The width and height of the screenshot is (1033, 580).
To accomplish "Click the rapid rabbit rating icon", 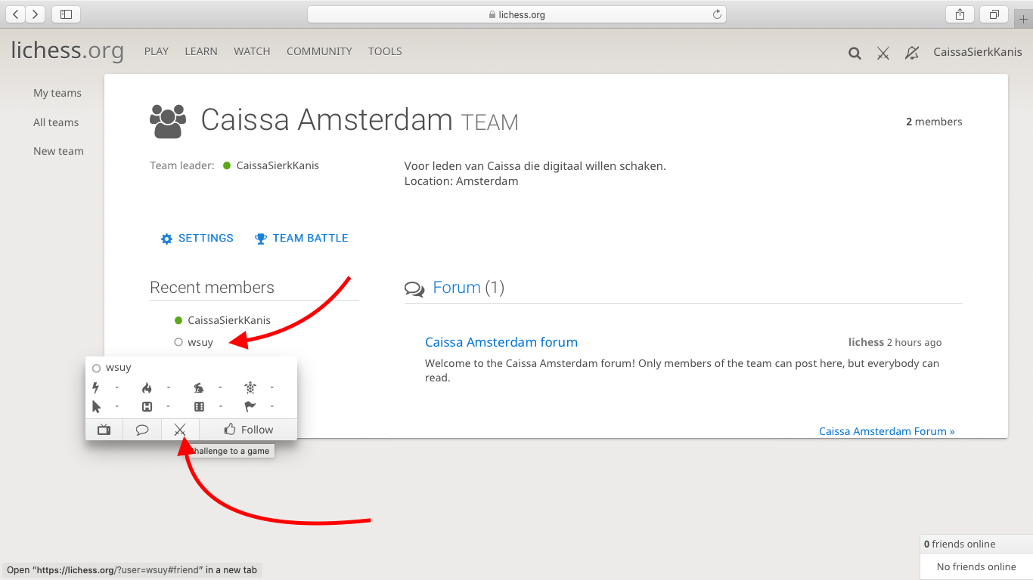I will coord(198,387).
